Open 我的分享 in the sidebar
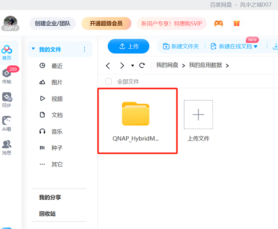Screen dimensions: 278x229 click(x=50, y=197)
